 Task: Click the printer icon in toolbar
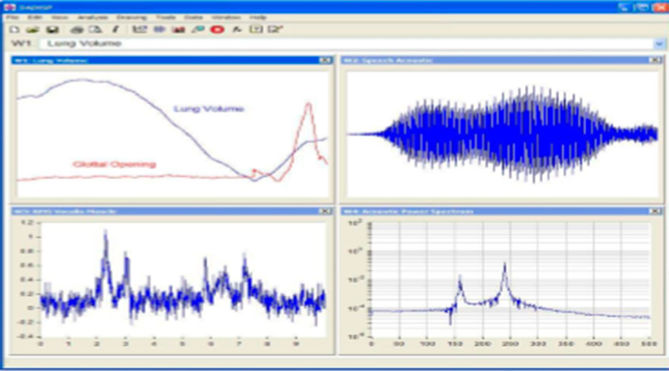coord(77,30)
